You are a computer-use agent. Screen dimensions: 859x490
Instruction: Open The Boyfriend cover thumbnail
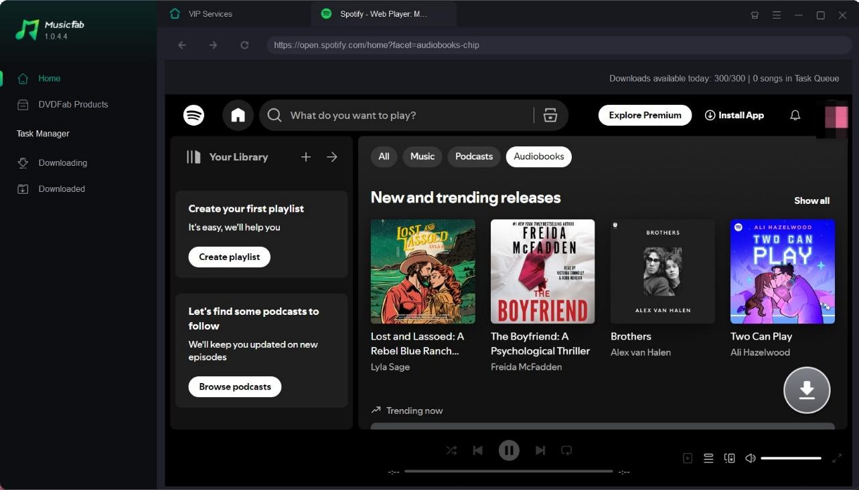pyautogui.click(x=542, y=271)
